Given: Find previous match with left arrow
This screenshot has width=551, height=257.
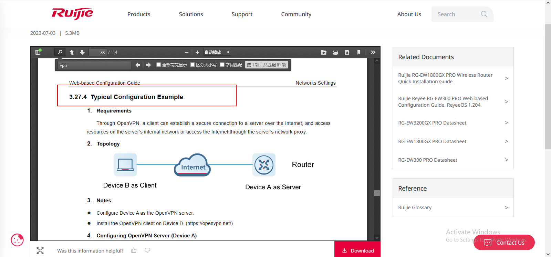Looking at the screenshot, I should pyautogui.click(x=138, y=65).
